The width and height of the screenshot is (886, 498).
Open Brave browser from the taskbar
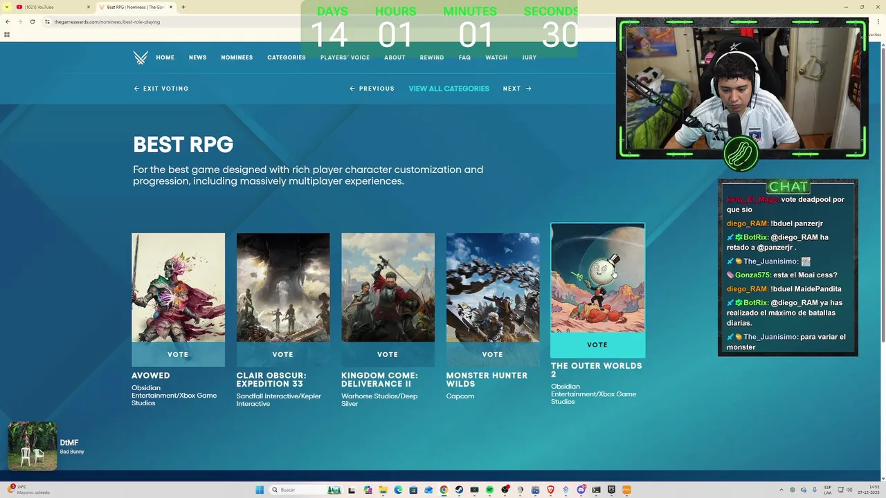[550, 490]
